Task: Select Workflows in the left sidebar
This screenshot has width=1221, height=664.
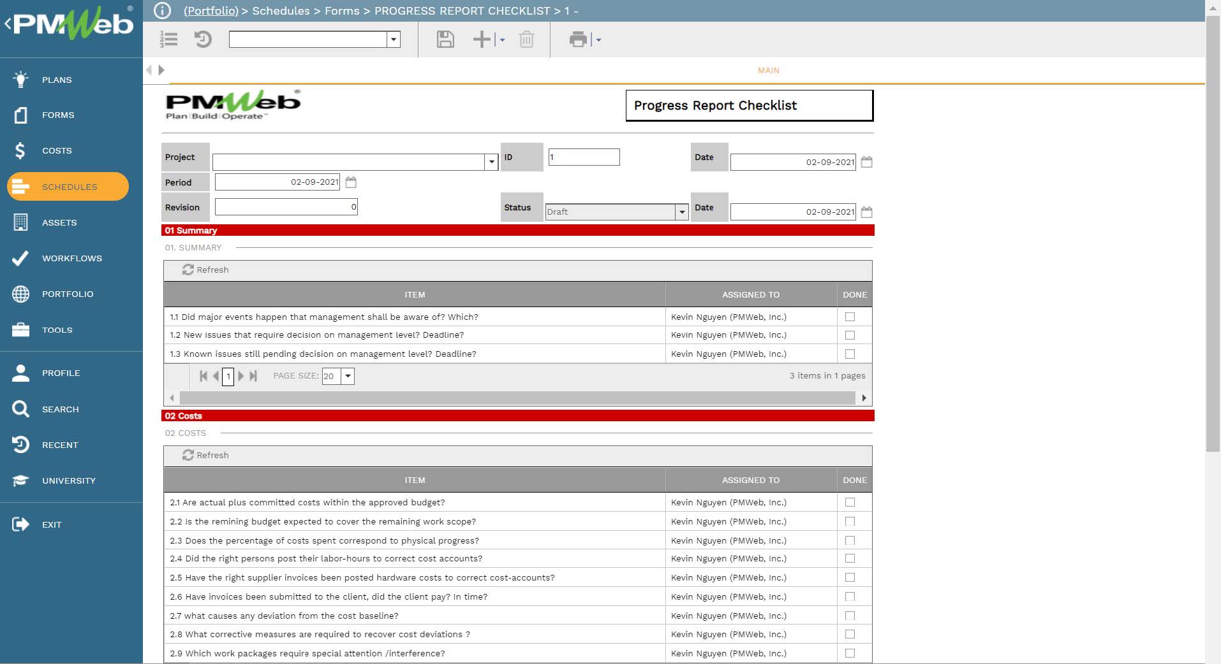Action: (71, 258)
